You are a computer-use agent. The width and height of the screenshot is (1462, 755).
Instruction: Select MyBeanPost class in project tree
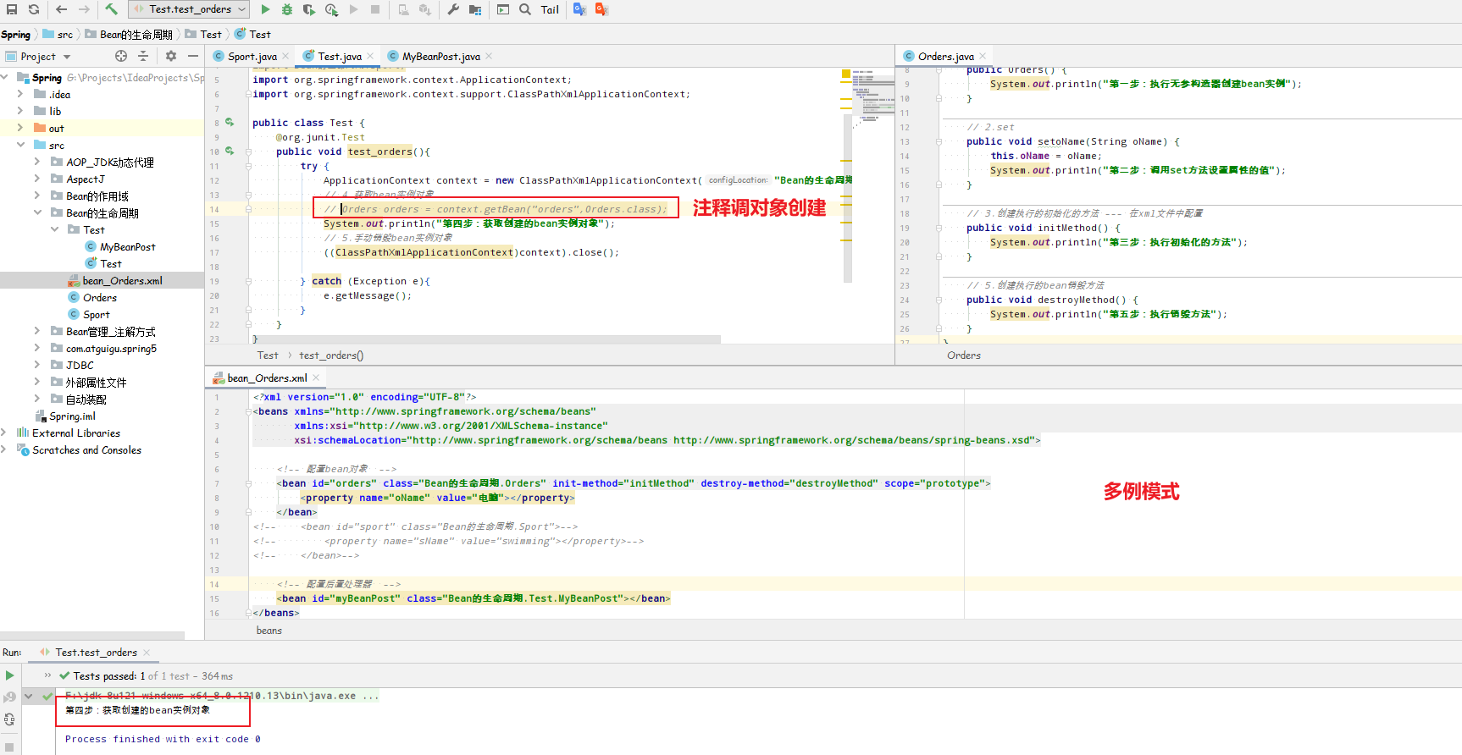pyautogui.click(x=120, y=247)
